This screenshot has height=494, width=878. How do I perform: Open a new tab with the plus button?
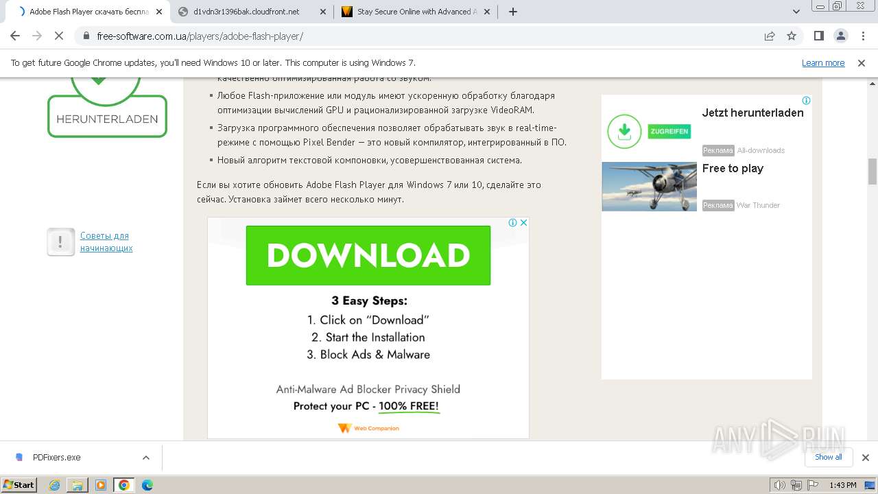click(x=512, y=12)
